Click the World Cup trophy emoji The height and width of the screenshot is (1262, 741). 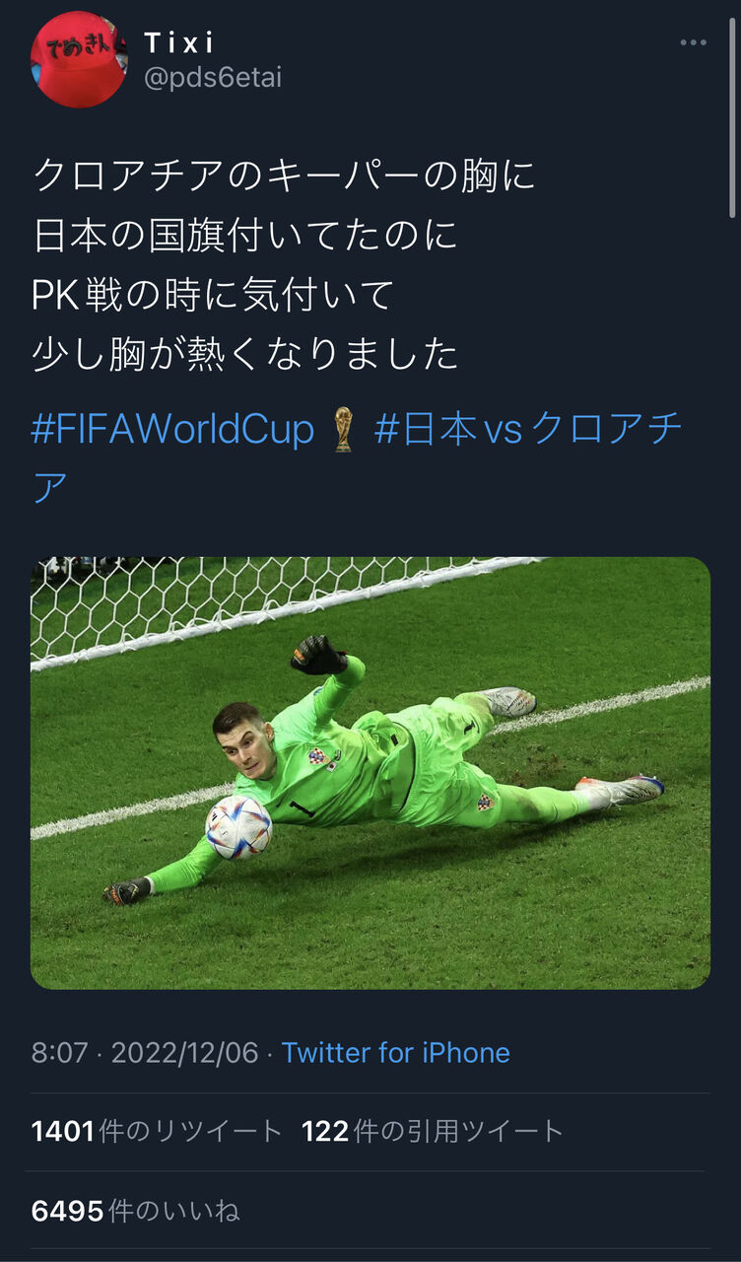point(343,431)
